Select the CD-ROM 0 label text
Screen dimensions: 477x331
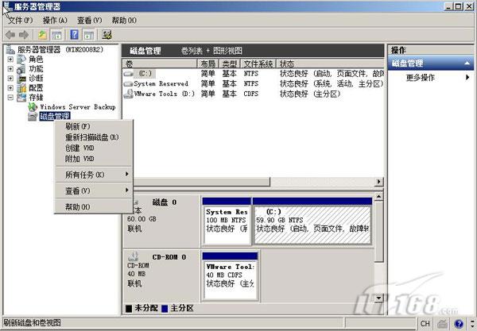[169, 257]
